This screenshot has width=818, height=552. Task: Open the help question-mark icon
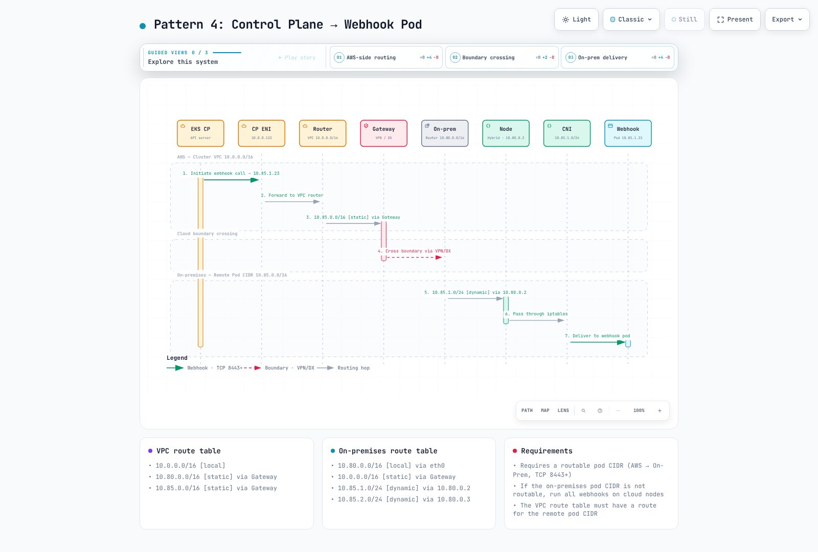[x=600, y=410]
